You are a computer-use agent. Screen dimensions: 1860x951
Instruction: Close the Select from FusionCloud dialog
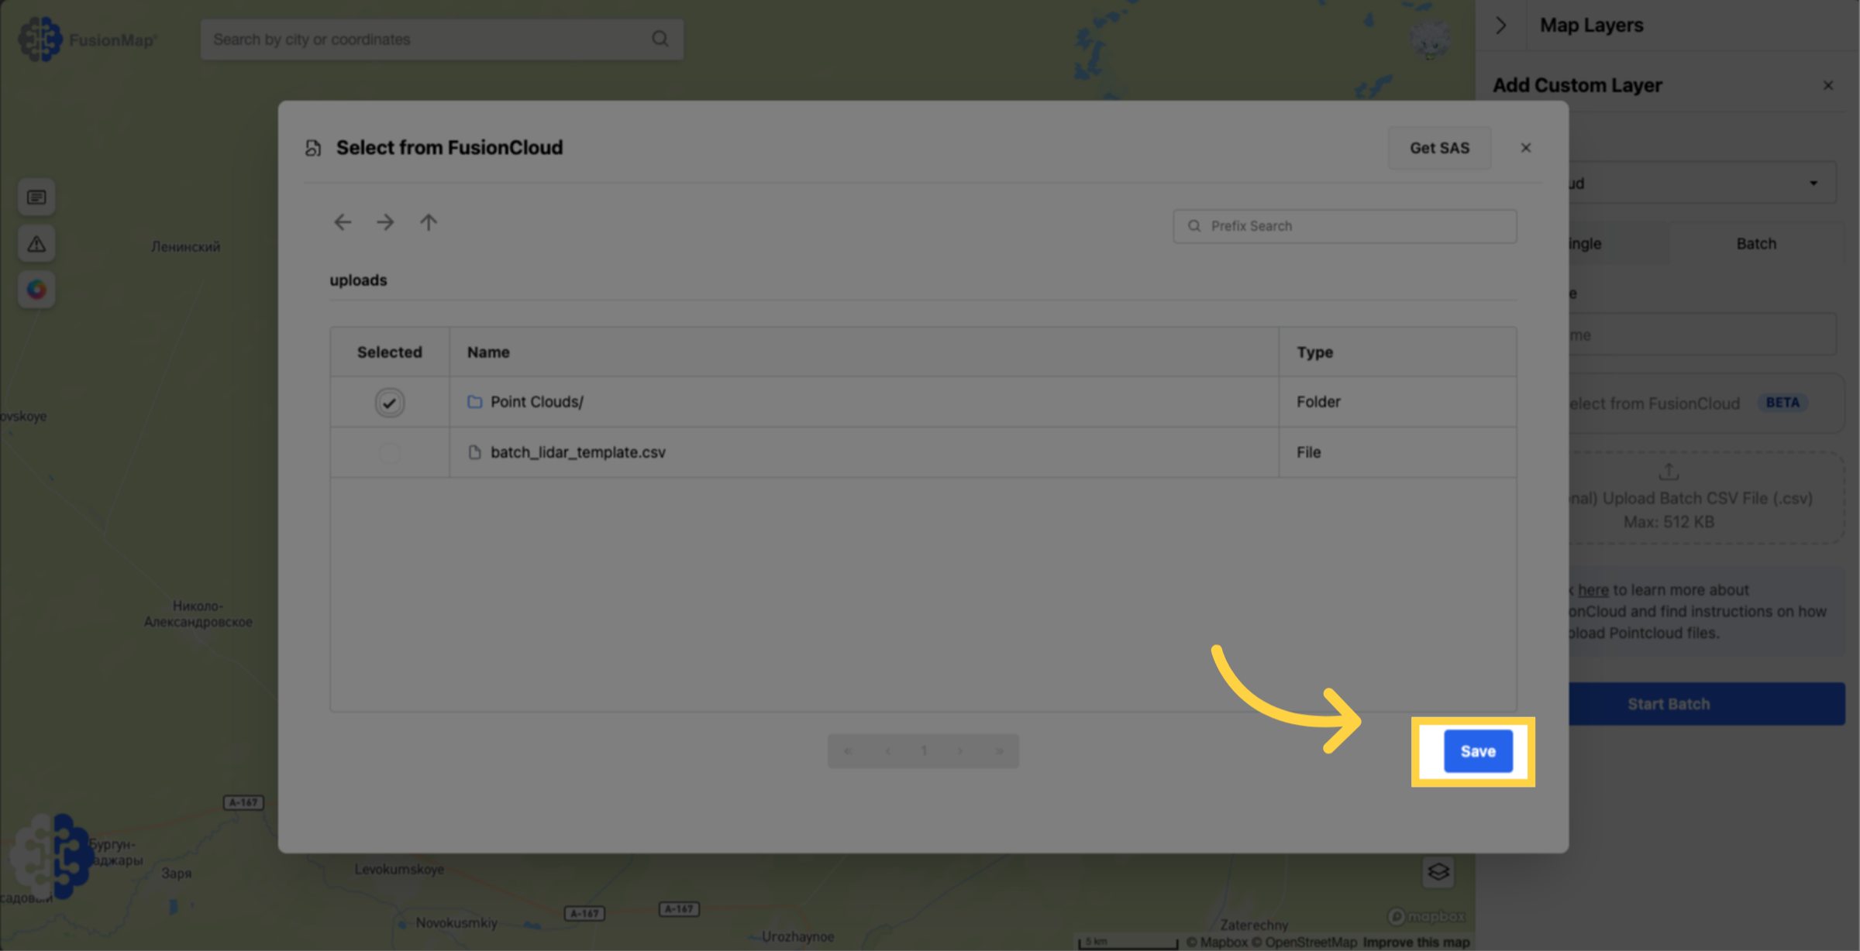(1526, 148)
